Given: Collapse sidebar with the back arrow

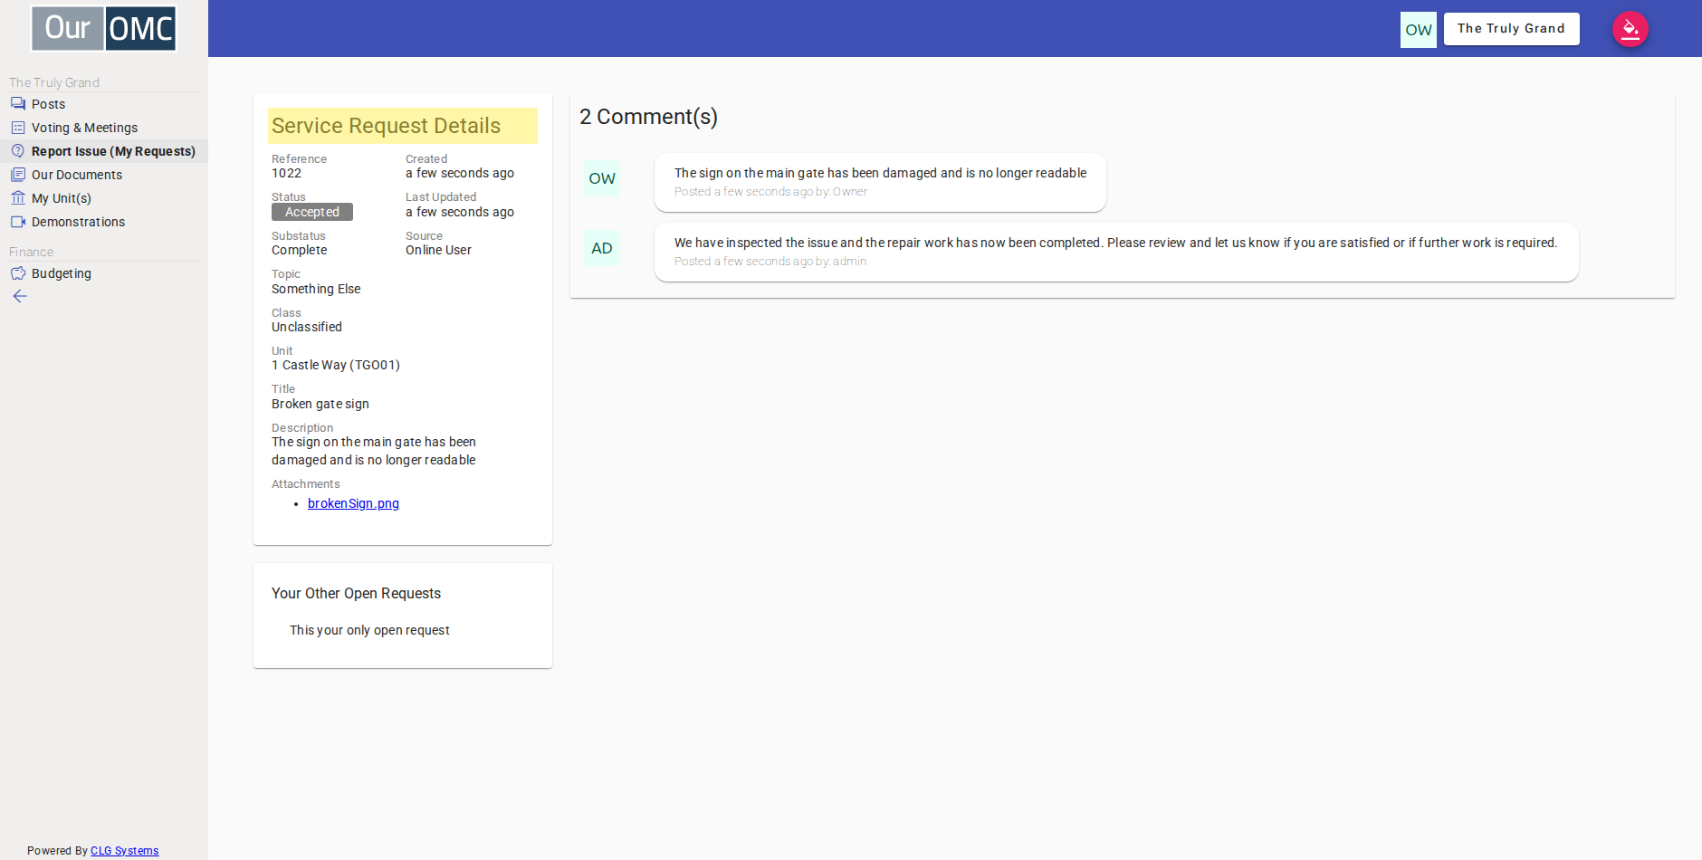Looking at the screenshot, I should click(20, 297).
